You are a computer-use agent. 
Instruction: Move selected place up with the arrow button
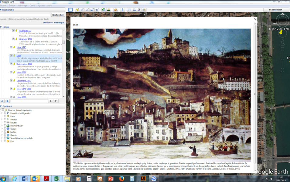(x=51, y=101)
